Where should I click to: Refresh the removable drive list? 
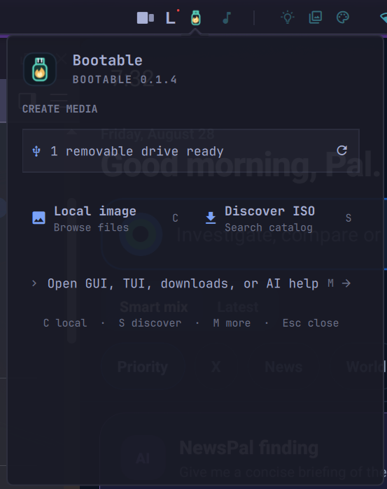coord(342,150)
